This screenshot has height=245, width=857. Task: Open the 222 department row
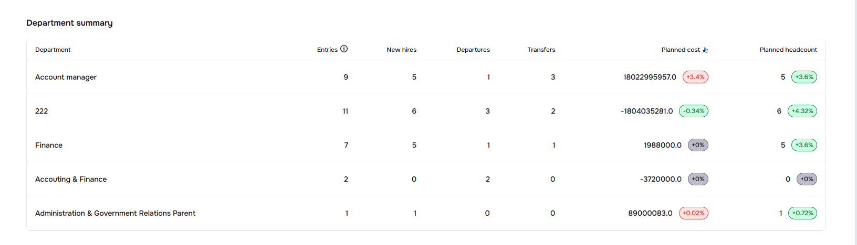pyautogui.click(x=41, y=111)
